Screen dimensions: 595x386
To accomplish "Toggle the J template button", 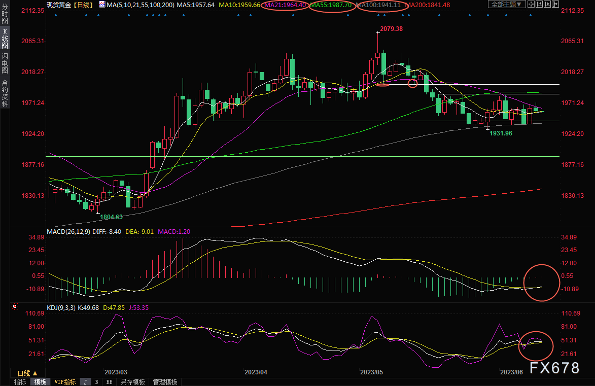I will pyautogui.click(x=86, y=382).
